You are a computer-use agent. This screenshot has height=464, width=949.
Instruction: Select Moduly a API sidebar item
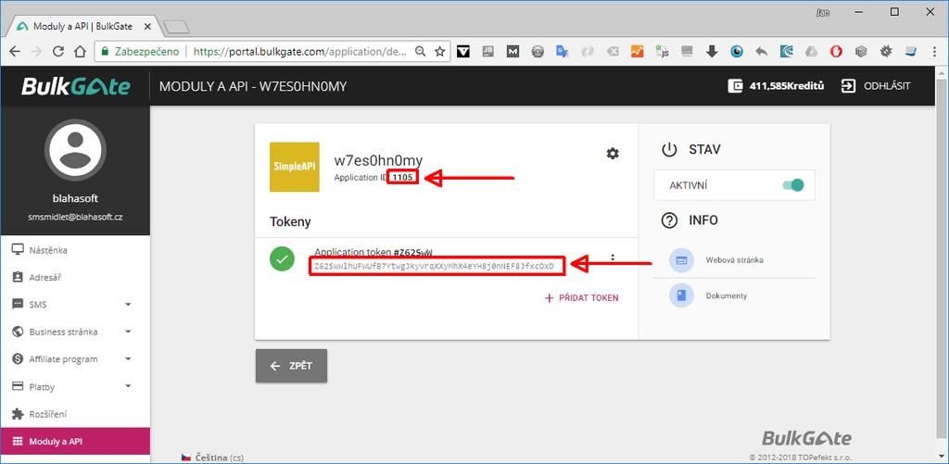[75, 442]
